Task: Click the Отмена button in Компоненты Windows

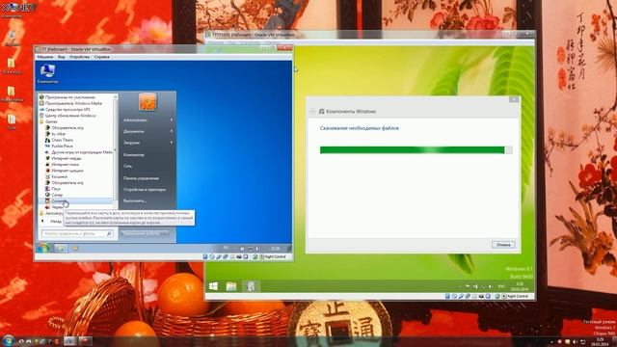Action: point(503,245)
